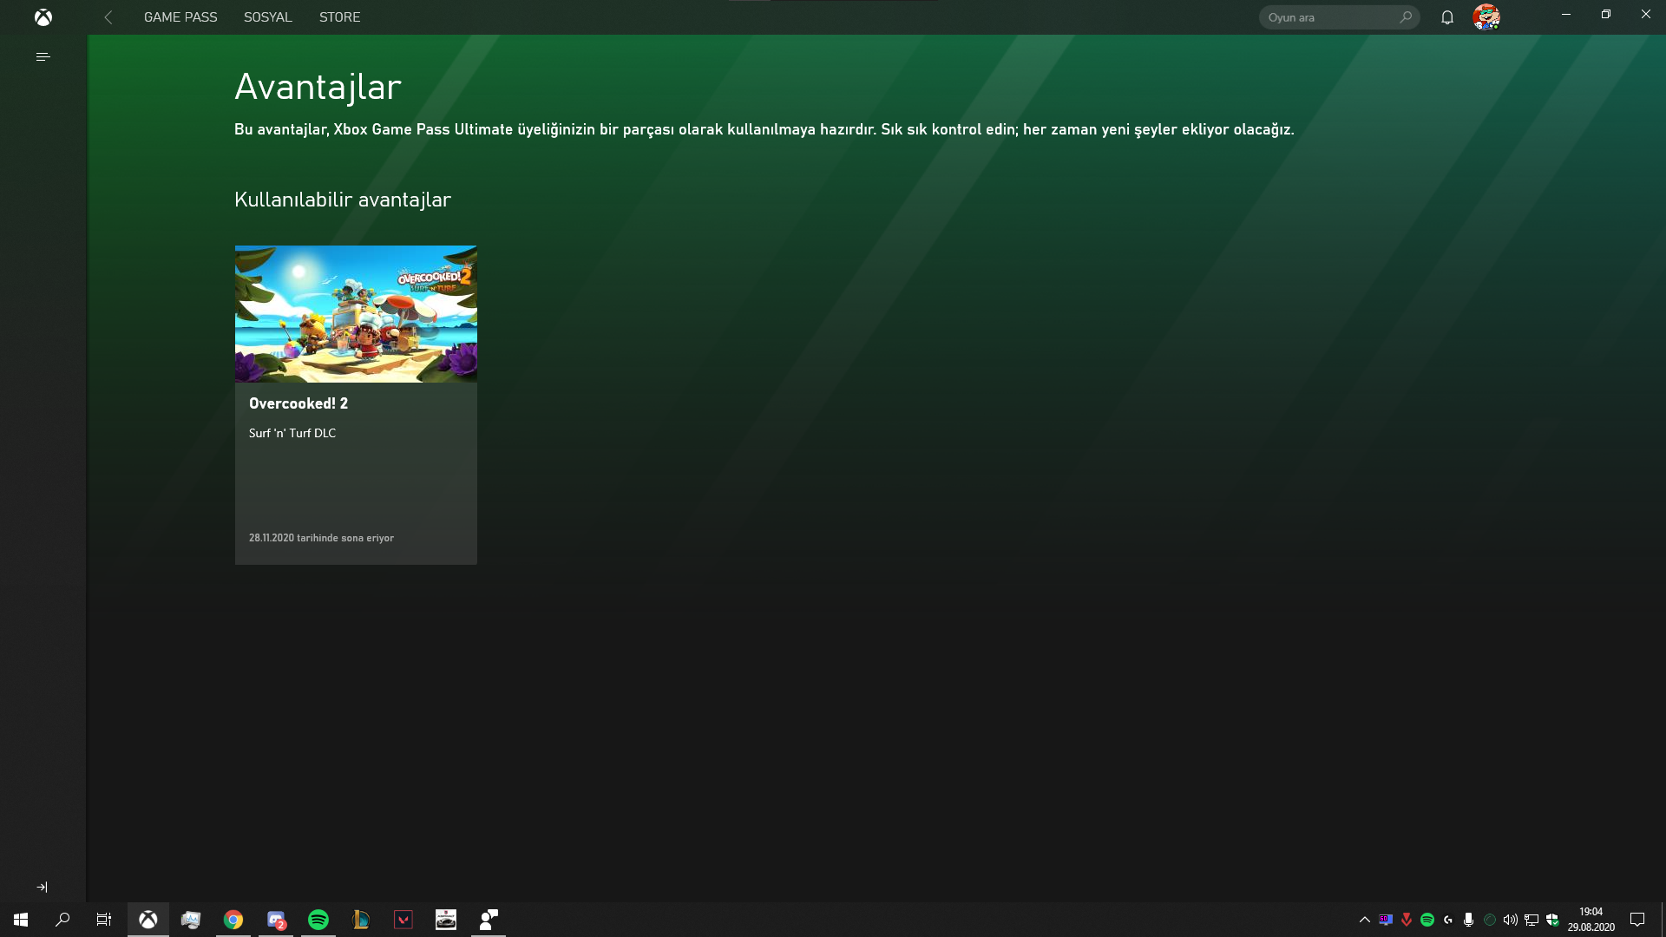Click the dark green circle tray icon
Screen dimensions: 1666x937
click(x=1490, y=920)
